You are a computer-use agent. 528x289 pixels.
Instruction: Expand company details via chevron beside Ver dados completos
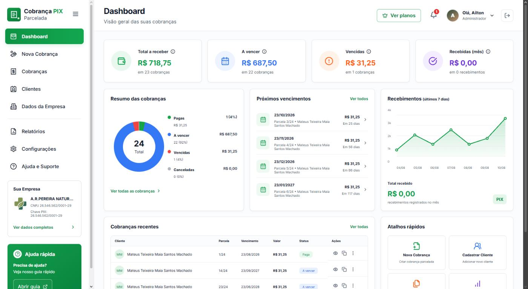(x=73, y=227)
